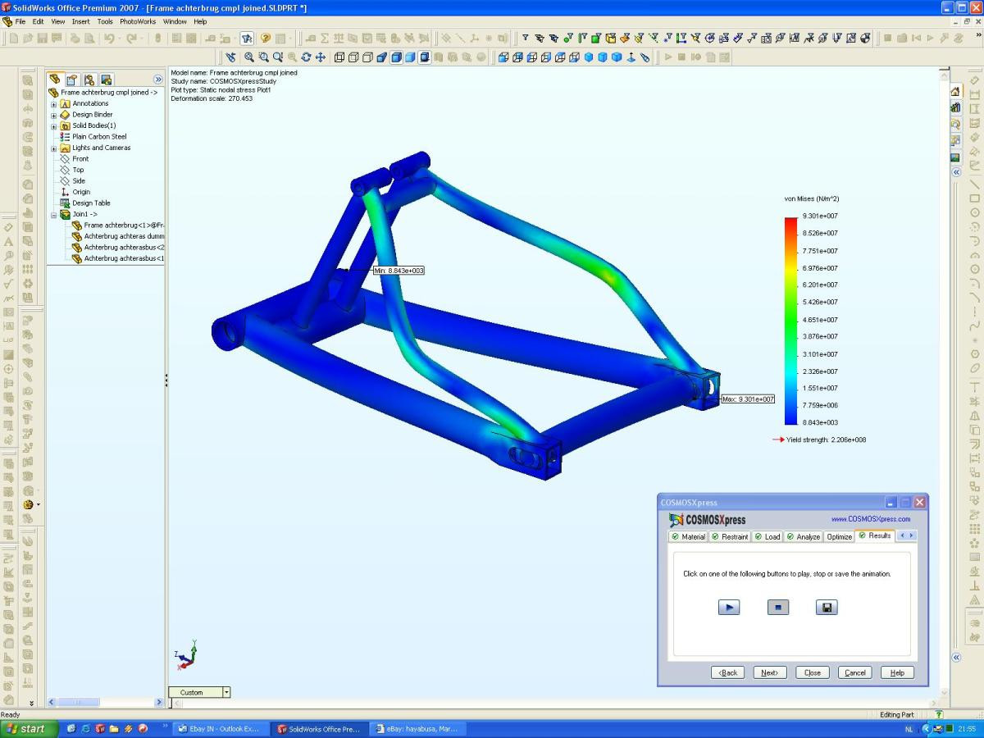Expand the FeatureManager panel with chevron

click(158, 80)
